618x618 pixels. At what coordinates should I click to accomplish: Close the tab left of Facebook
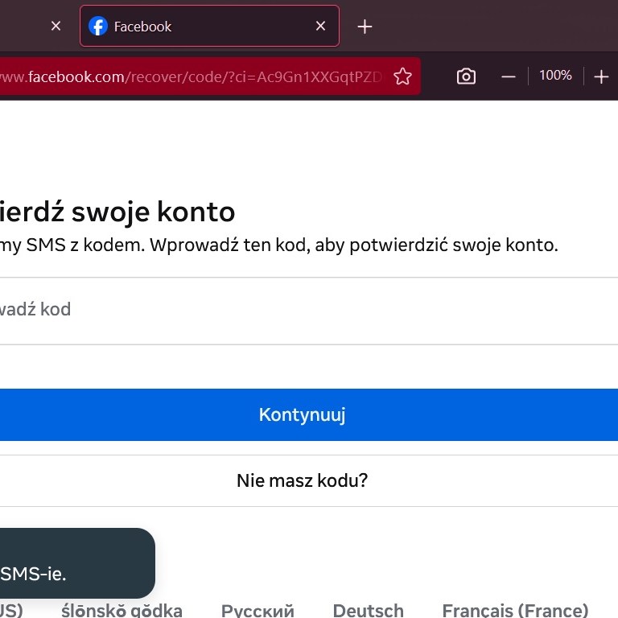pos(56,27)
